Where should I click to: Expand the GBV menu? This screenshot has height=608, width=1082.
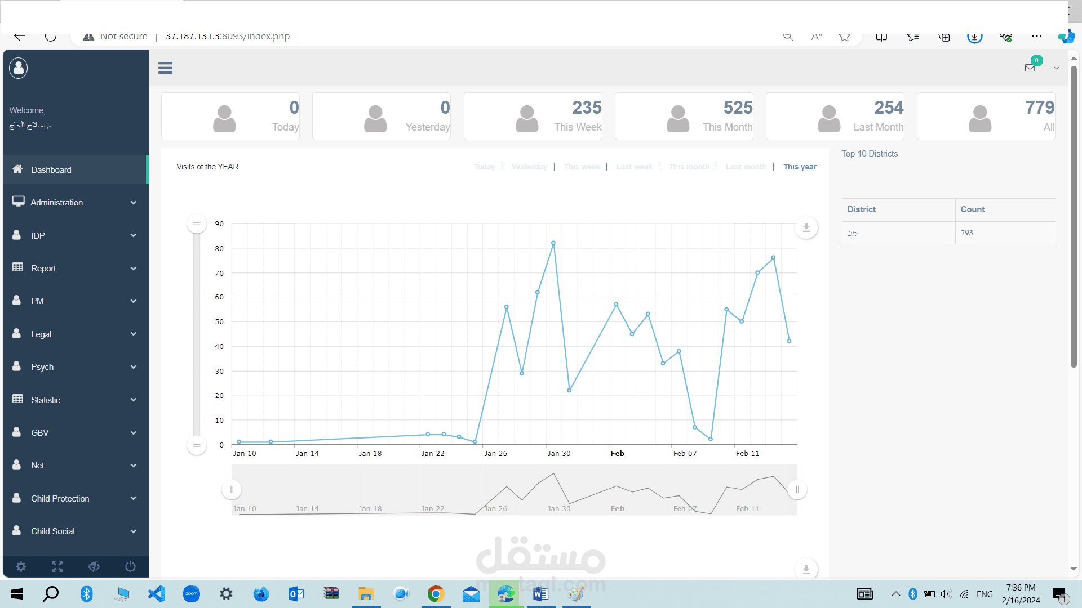click(76, 433)
